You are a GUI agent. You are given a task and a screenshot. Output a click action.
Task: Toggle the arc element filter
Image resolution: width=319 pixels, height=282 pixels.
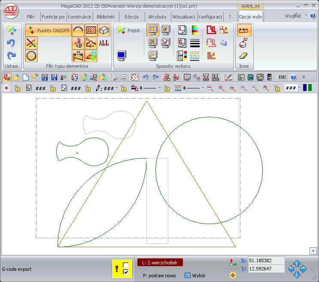tap(78, 30)
